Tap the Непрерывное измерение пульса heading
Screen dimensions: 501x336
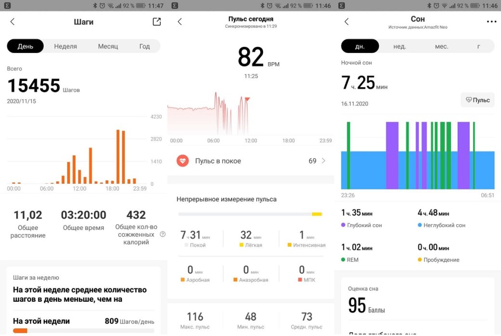click(226, 199)
